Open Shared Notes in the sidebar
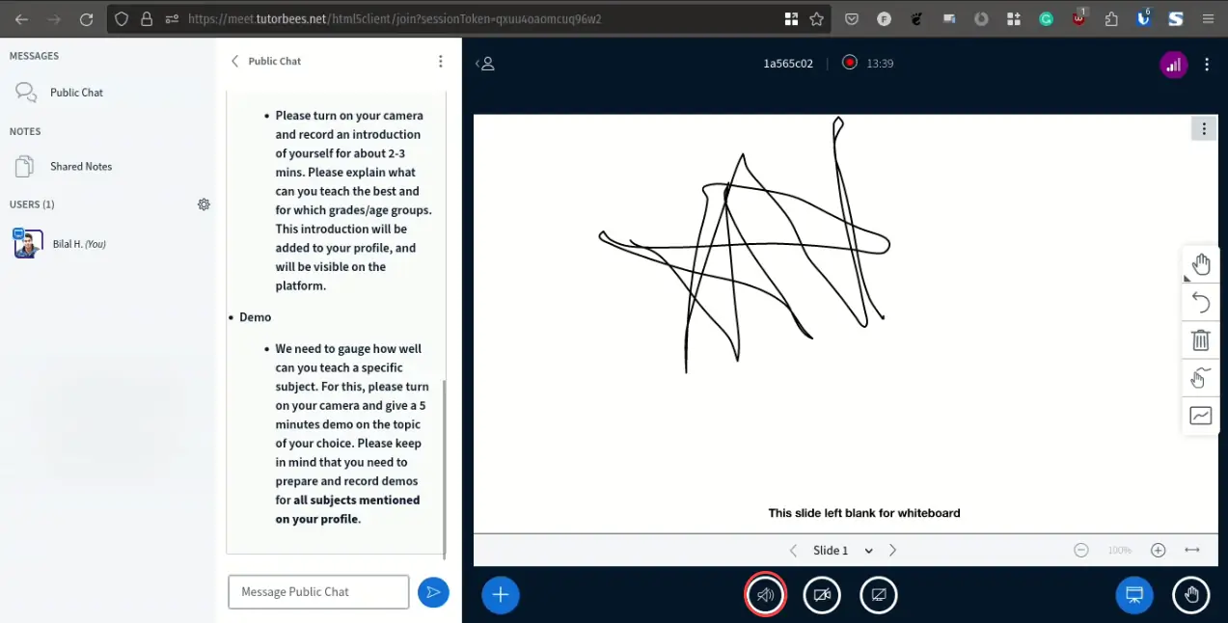 coord(81,167)
